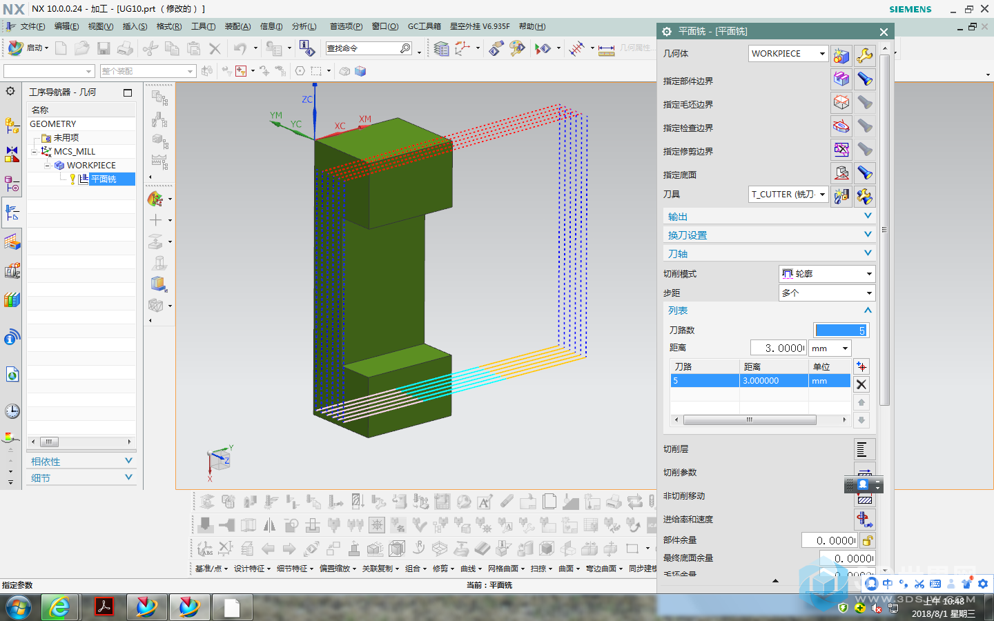Screen dimensions: 994x621
Task: Expand the 输出 section
Action: click(x=769, y=216)
